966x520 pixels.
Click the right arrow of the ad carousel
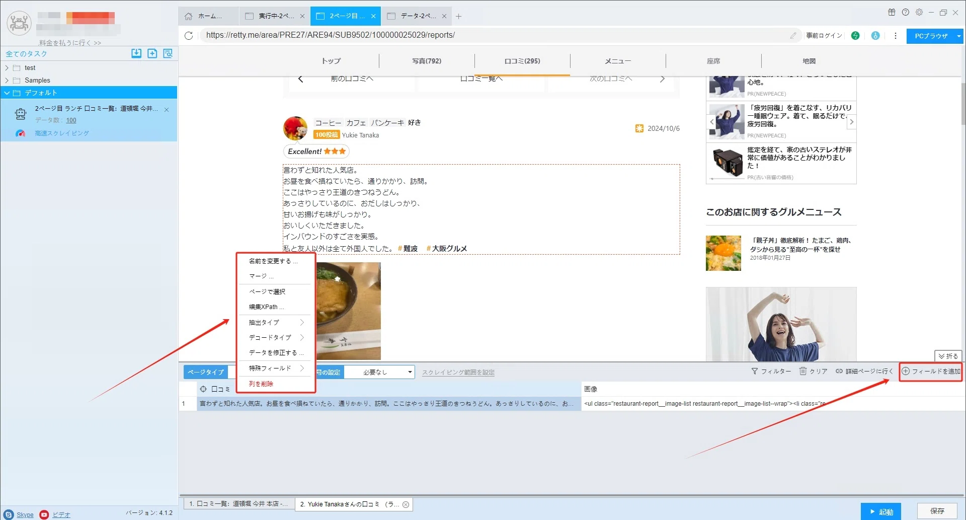click(x=851, y=122)
